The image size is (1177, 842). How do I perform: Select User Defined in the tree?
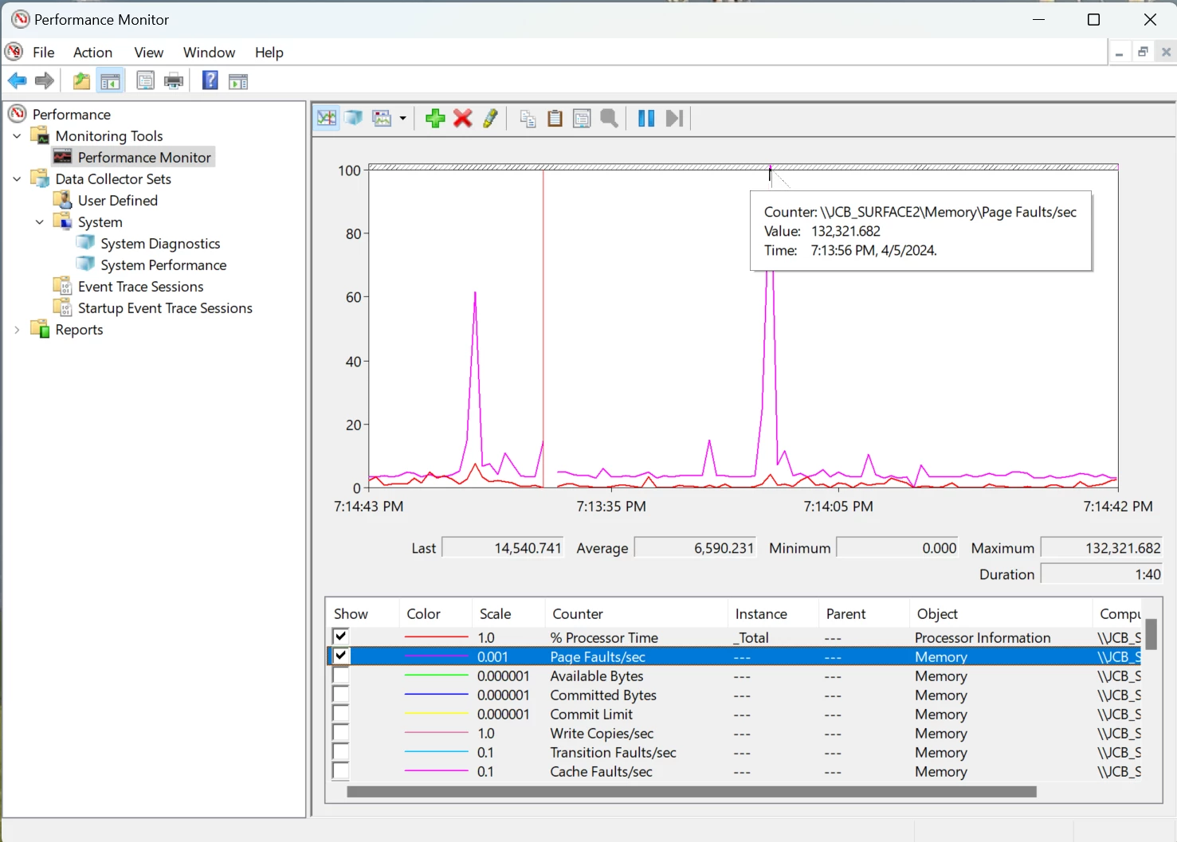[x=118, y=201]
